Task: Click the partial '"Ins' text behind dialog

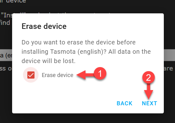Action: 7,15
